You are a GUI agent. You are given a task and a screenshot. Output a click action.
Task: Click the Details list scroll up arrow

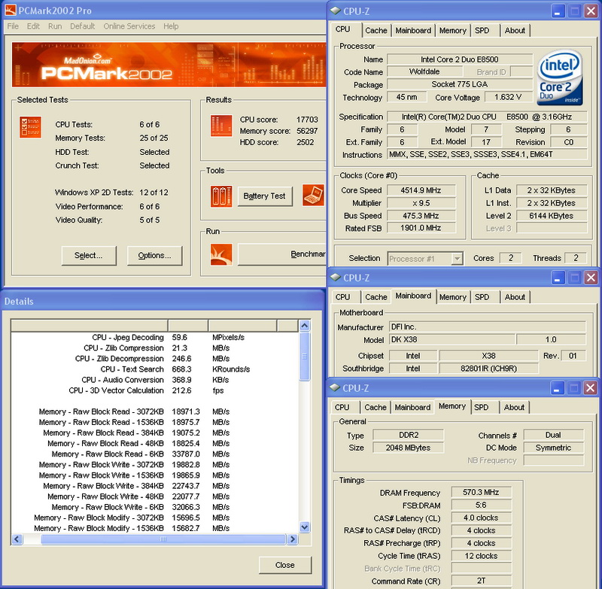click(305, 326)
